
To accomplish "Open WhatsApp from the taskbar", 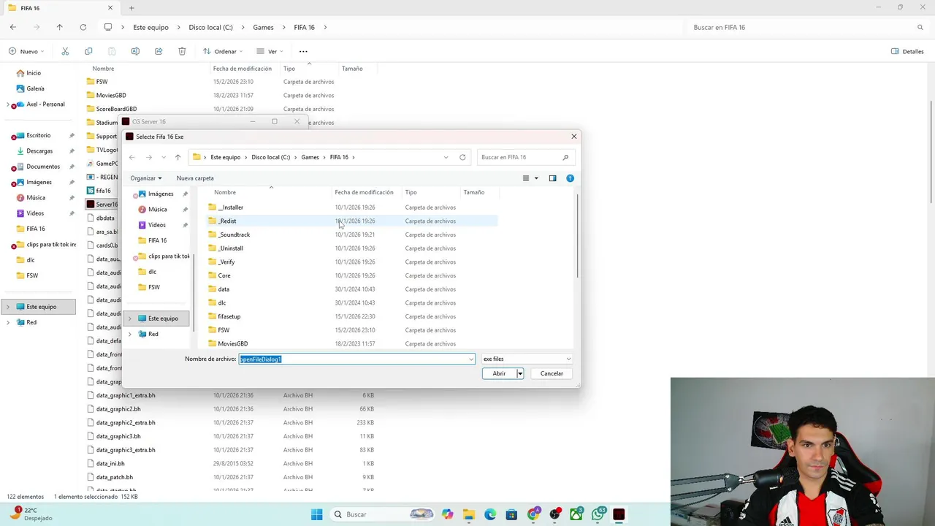I will [598, 514].
